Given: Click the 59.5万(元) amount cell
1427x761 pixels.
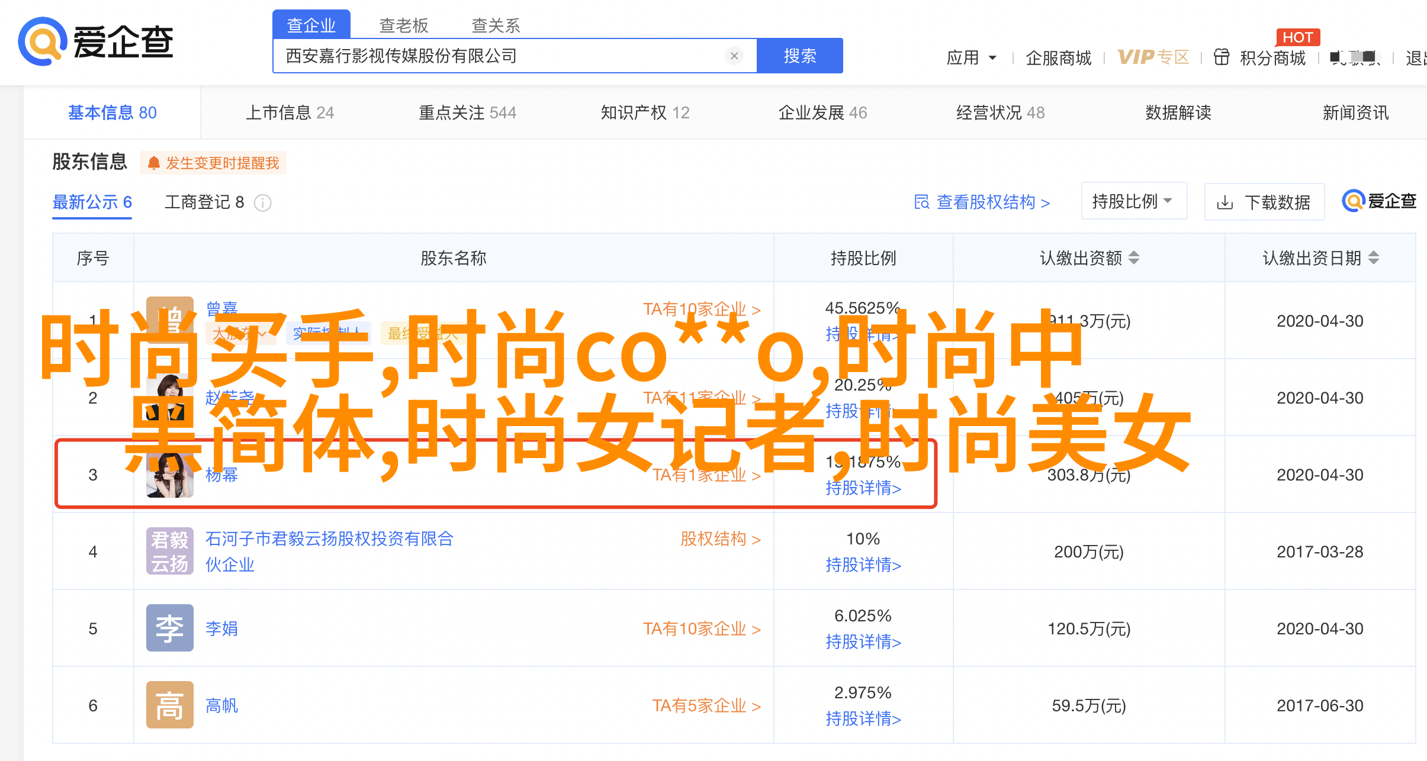Looking at the screenshot, I should tap(1089, 705).
